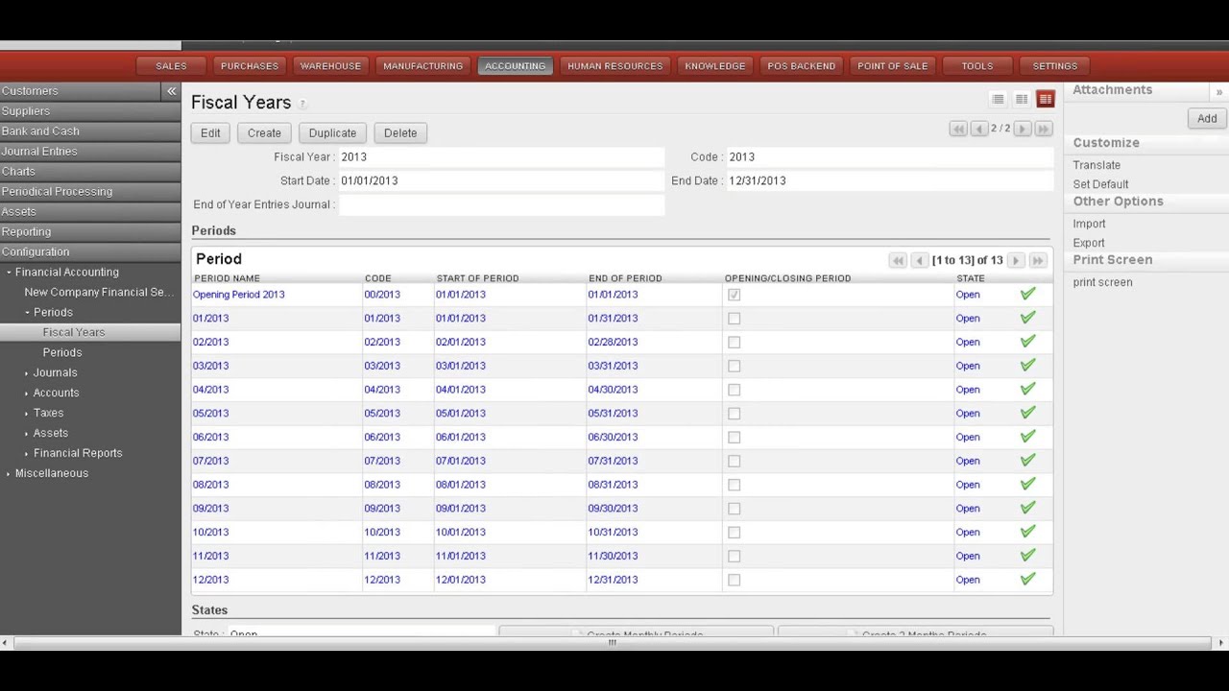Open period link 06/2013
Screen dimensions: 1229x691
[x=210, y=437]
